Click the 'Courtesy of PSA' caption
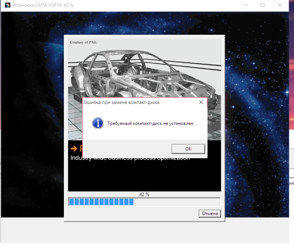This screenshot has width=294, height=246. point(83,42)
